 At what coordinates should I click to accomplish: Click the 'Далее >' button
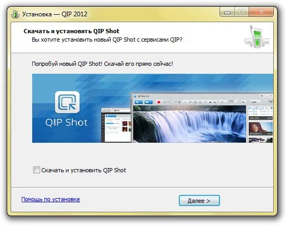tap(199, 201)
